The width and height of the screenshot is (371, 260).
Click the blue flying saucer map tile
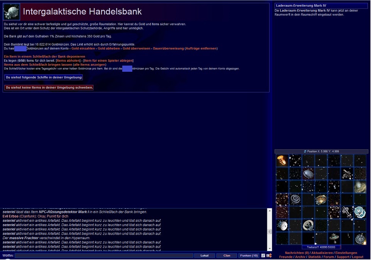308,174
